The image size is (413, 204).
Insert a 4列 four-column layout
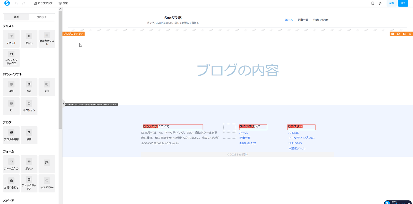[x=11, y=87]
